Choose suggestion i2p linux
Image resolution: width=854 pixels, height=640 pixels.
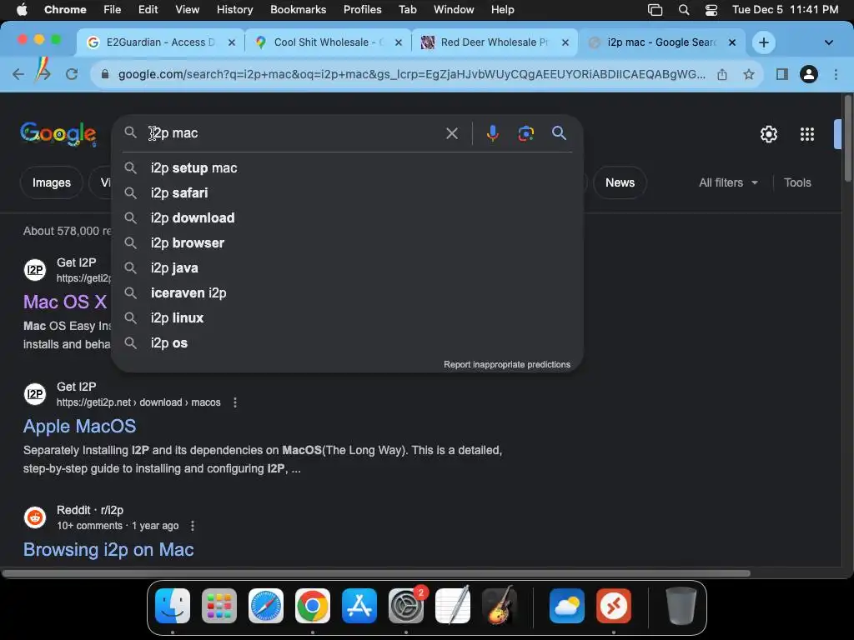click(348, 318)
